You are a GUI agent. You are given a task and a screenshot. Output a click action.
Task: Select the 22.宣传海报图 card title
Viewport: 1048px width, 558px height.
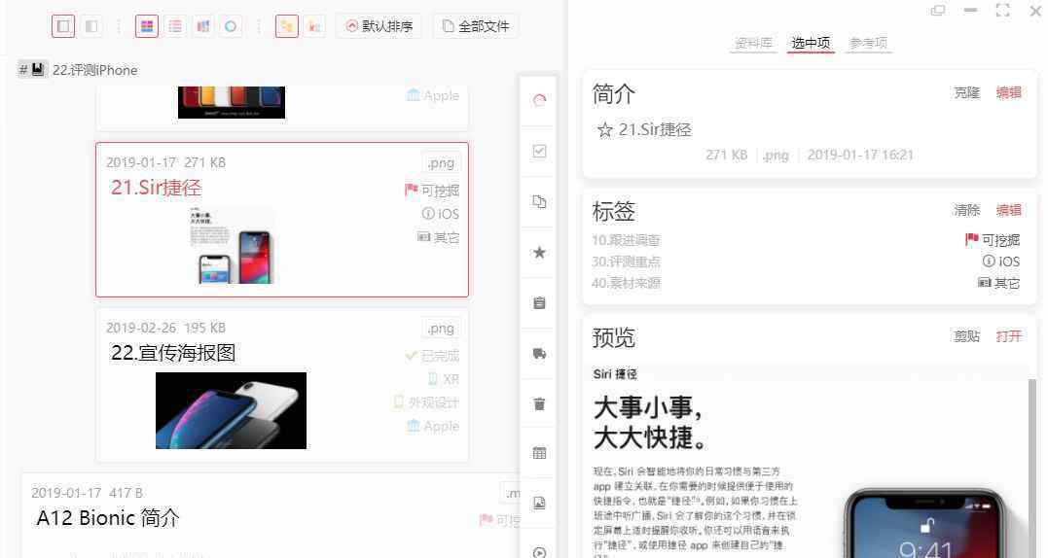coord(173,353)
